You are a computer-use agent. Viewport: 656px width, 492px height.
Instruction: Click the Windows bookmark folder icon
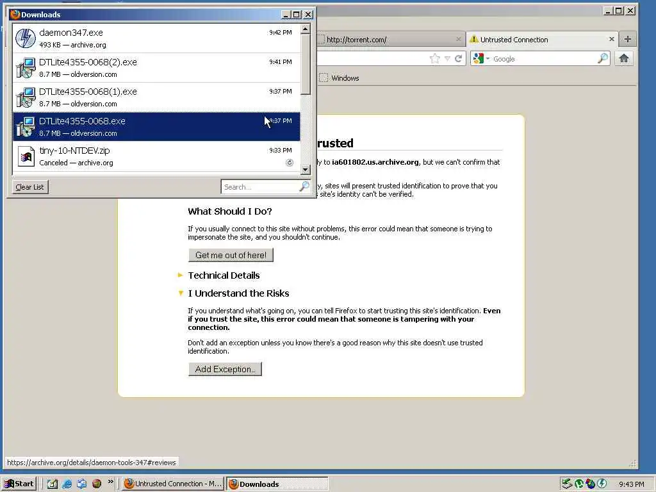point(324,78)
